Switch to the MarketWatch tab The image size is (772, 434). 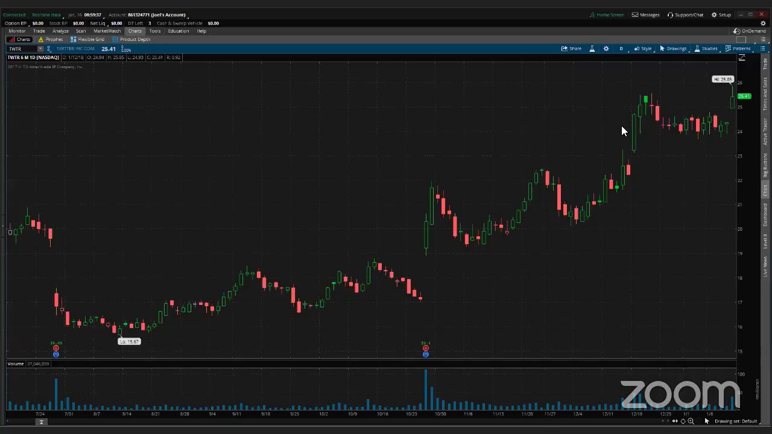(107, 31)
